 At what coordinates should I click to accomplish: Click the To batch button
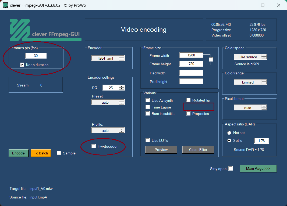pos(41,153)
